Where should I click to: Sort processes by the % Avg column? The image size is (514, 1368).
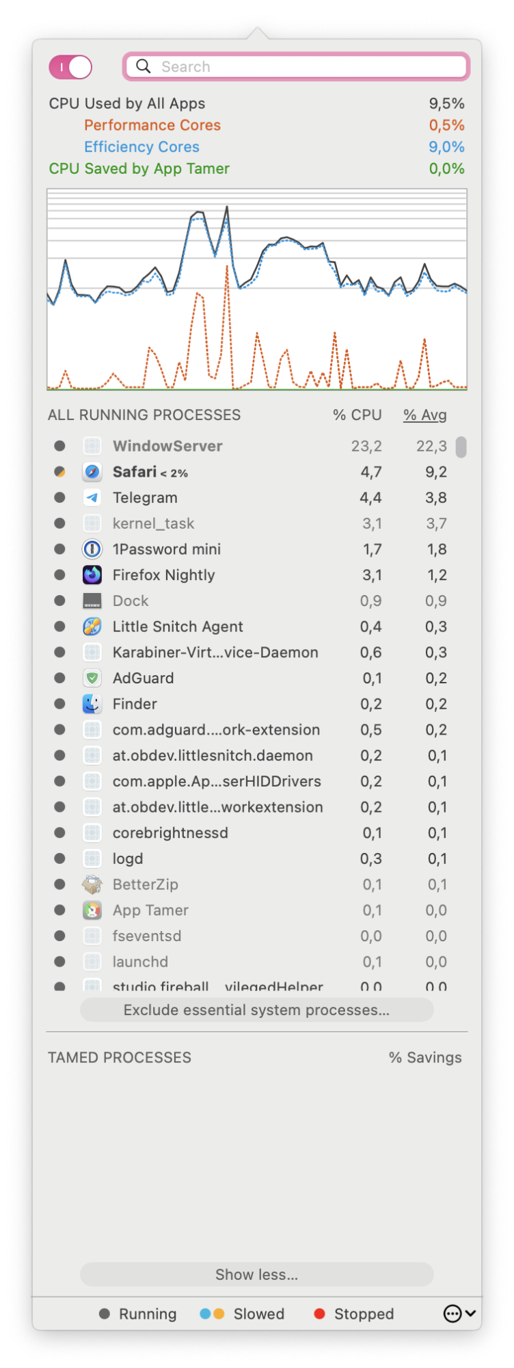[425, 415]
